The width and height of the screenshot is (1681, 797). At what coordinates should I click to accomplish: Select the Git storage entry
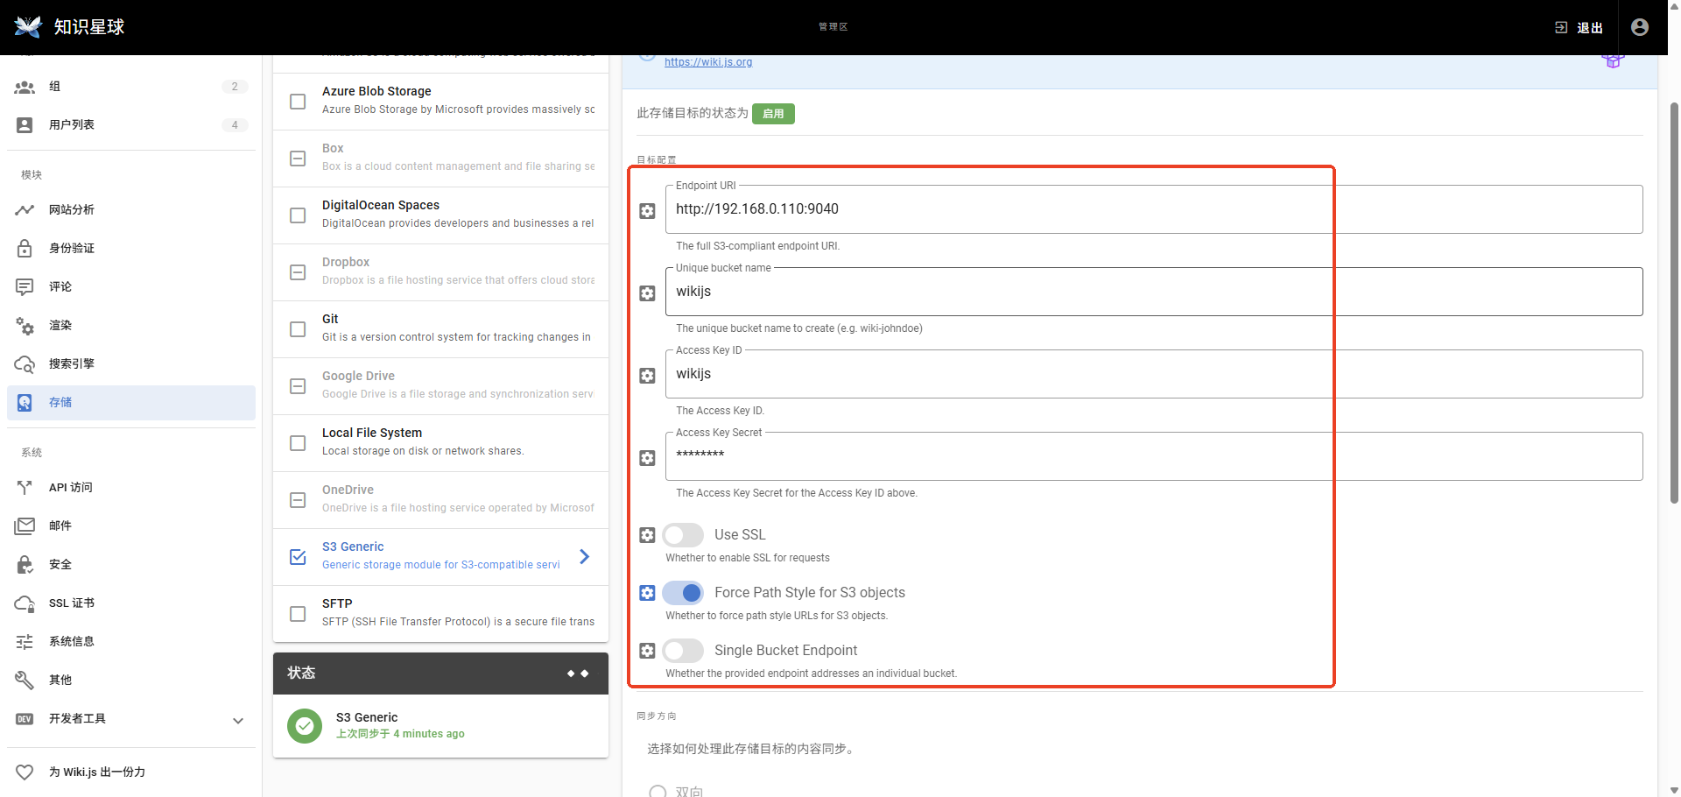(x=440, y=329)
